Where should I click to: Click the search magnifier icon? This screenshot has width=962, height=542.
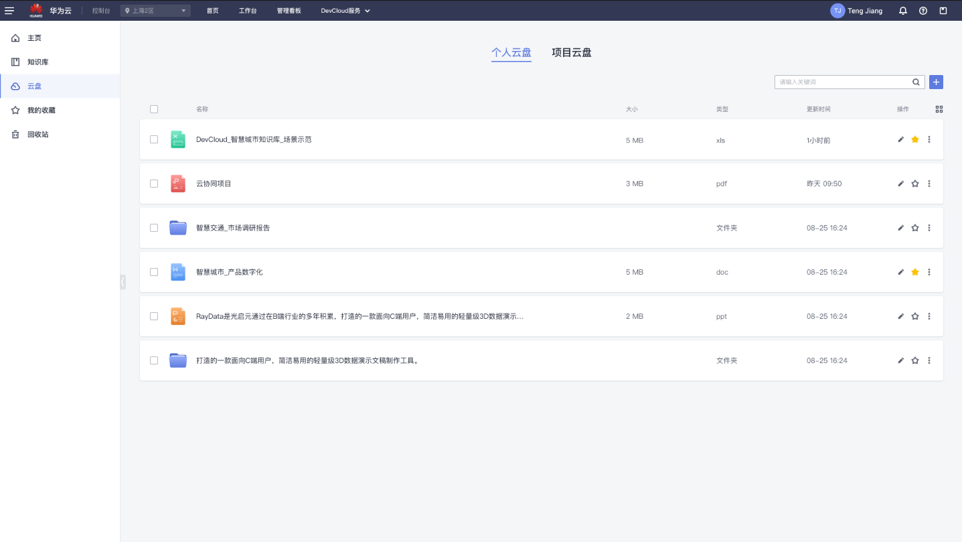916,82
